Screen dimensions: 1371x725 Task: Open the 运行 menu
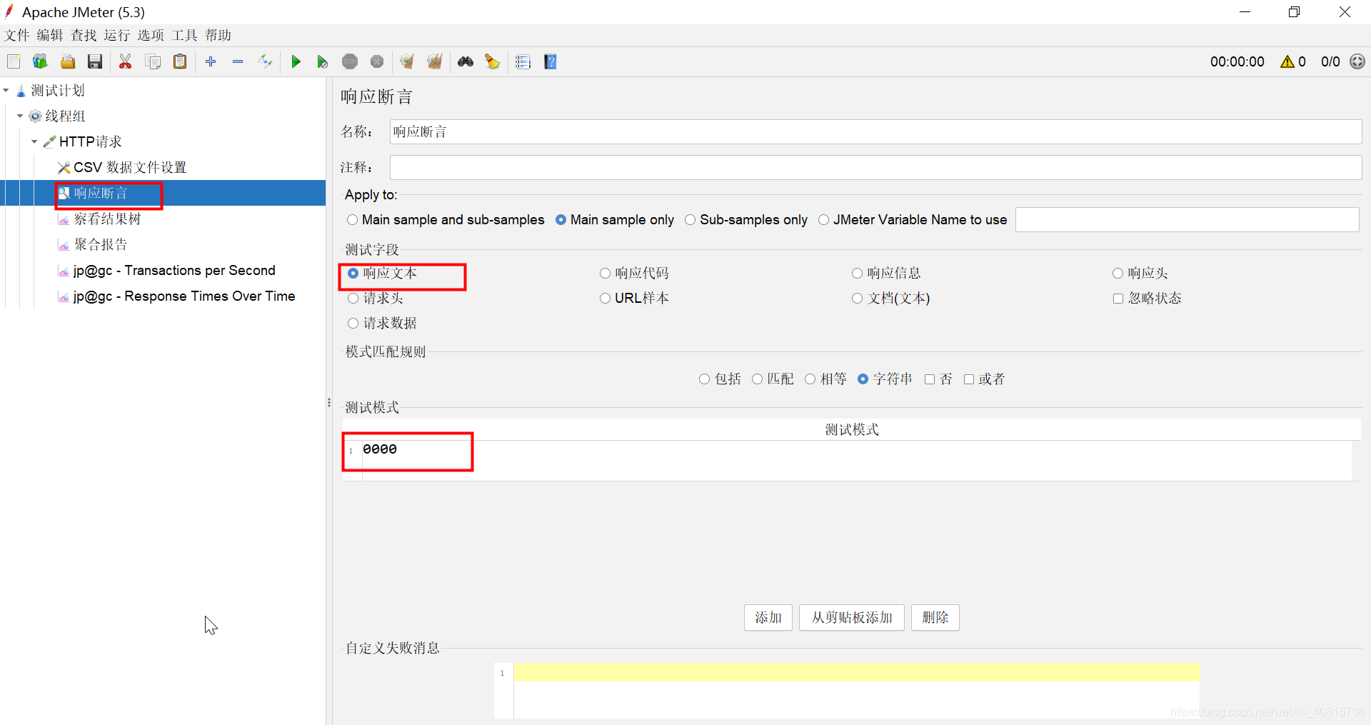(x=117, y=35)
